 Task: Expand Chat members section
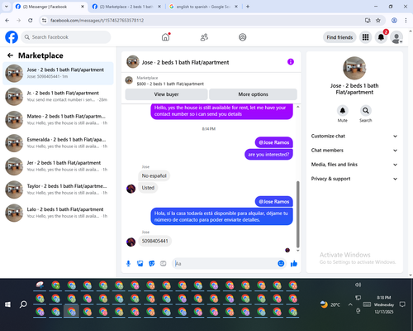click(354, 151)
